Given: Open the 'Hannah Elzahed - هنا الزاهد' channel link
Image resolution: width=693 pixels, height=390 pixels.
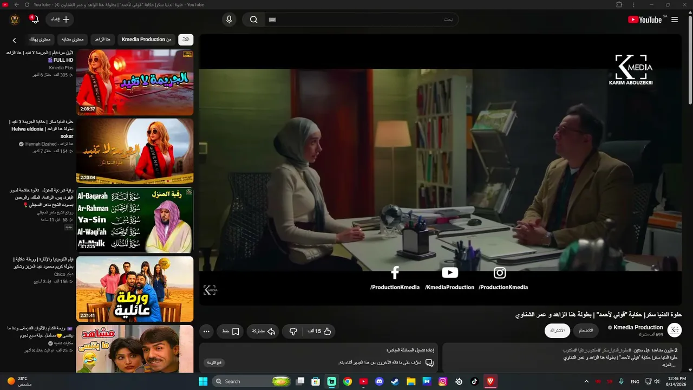Looking at the screenshot, I should (x=49, y=144).
